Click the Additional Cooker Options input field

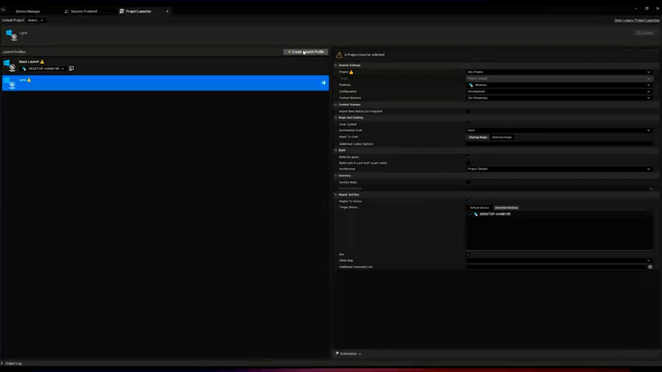(559, 144)
